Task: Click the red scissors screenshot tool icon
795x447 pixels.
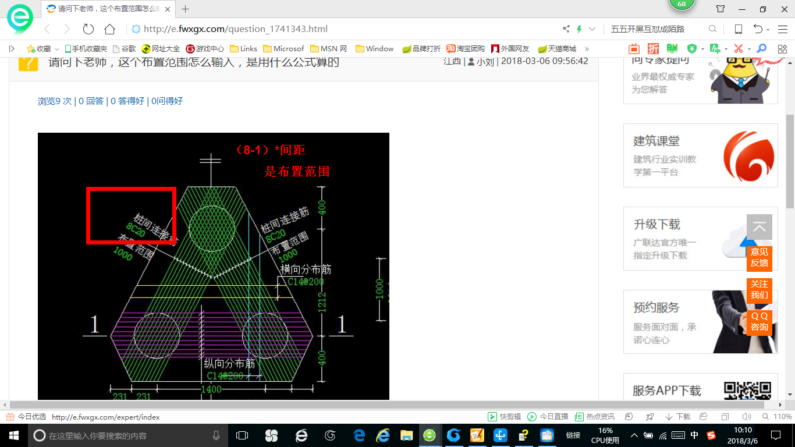Action: [739, 49]
